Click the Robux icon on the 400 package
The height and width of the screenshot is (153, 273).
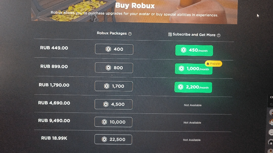pyautogui.click(x=108, y=49)
